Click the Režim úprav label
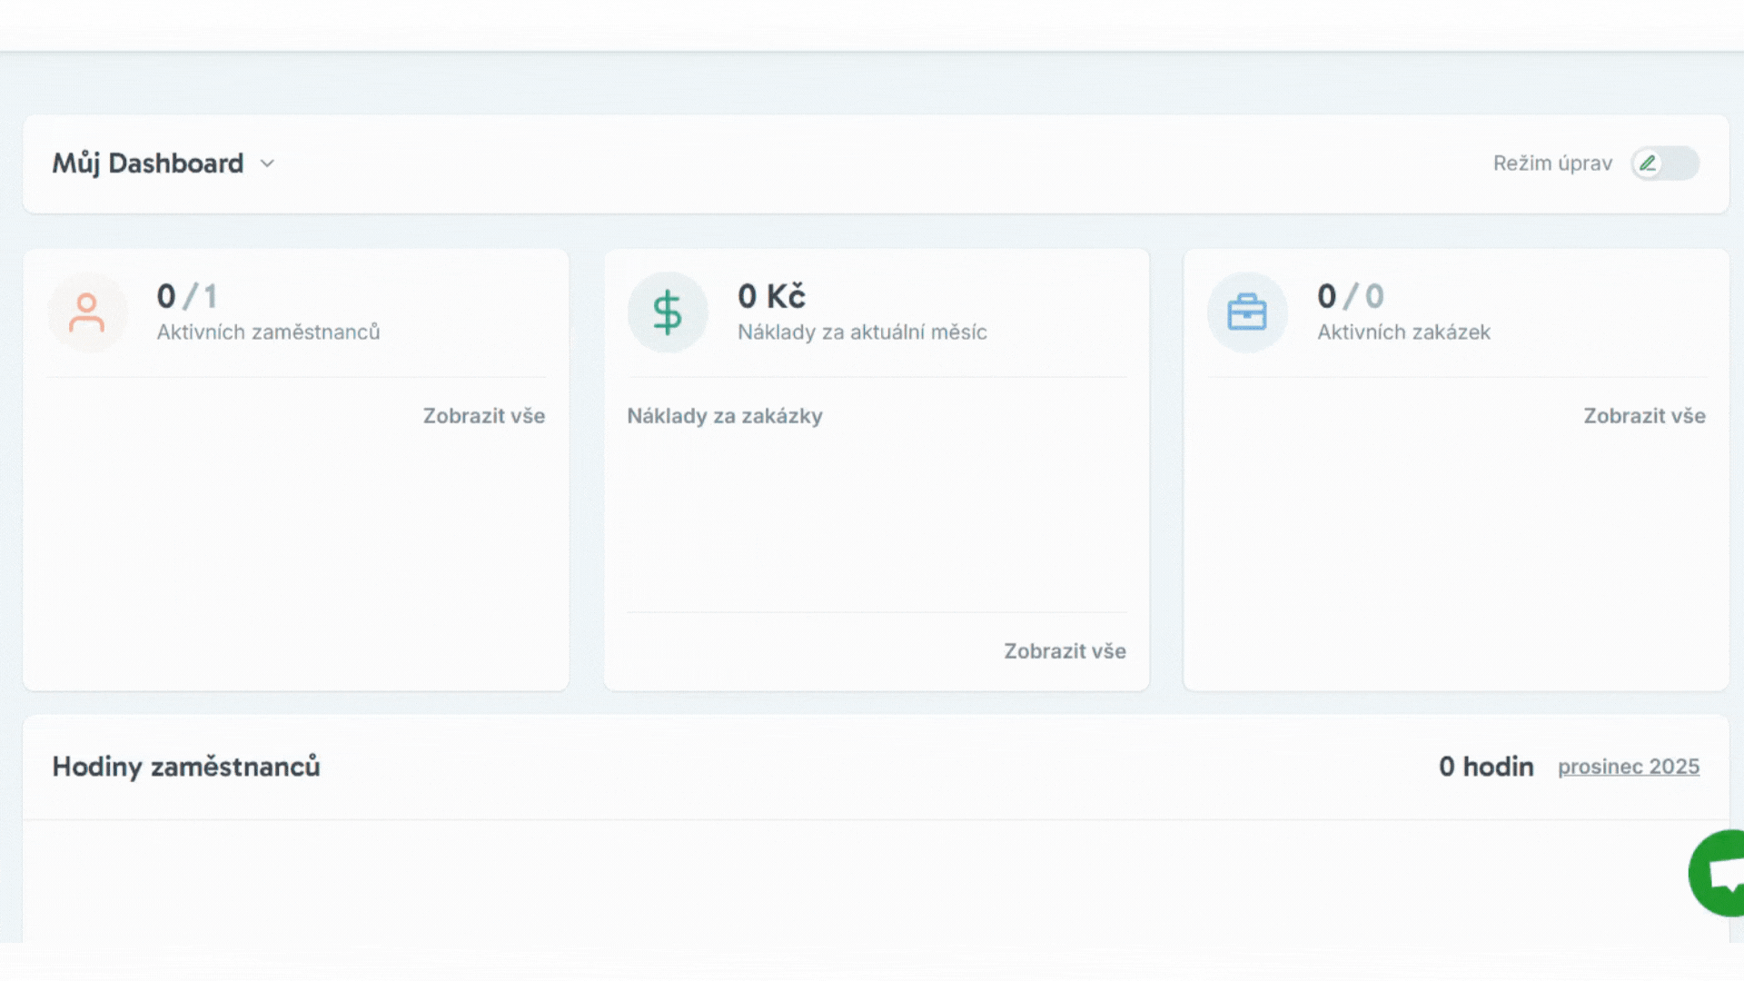Image resolution: width=1744 pixels, height=981 pixels. [1552, 163]
